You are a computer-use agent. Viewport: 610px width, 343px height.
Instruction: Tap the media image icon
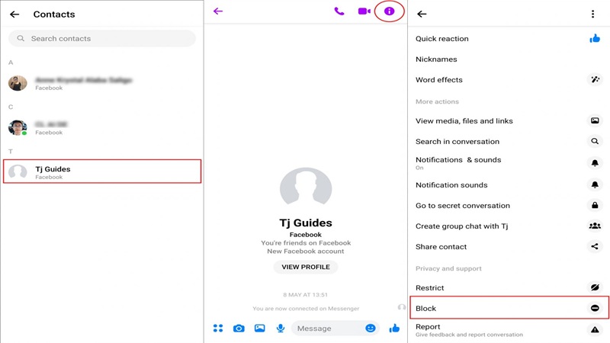(595, 120)
